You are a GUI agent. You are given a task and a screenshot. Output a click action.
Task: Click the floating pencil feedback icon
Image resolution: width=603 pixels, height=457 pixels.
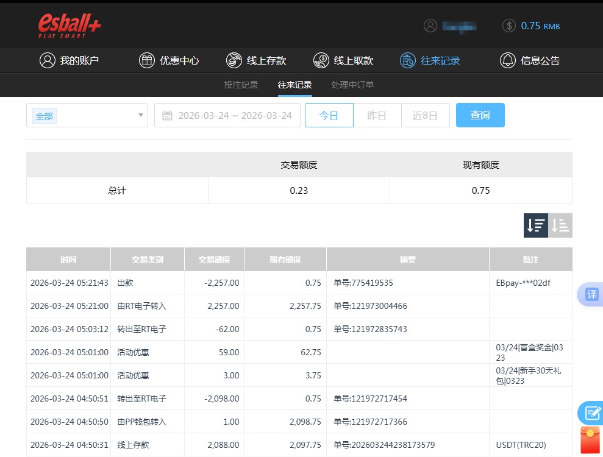(592, 413)
